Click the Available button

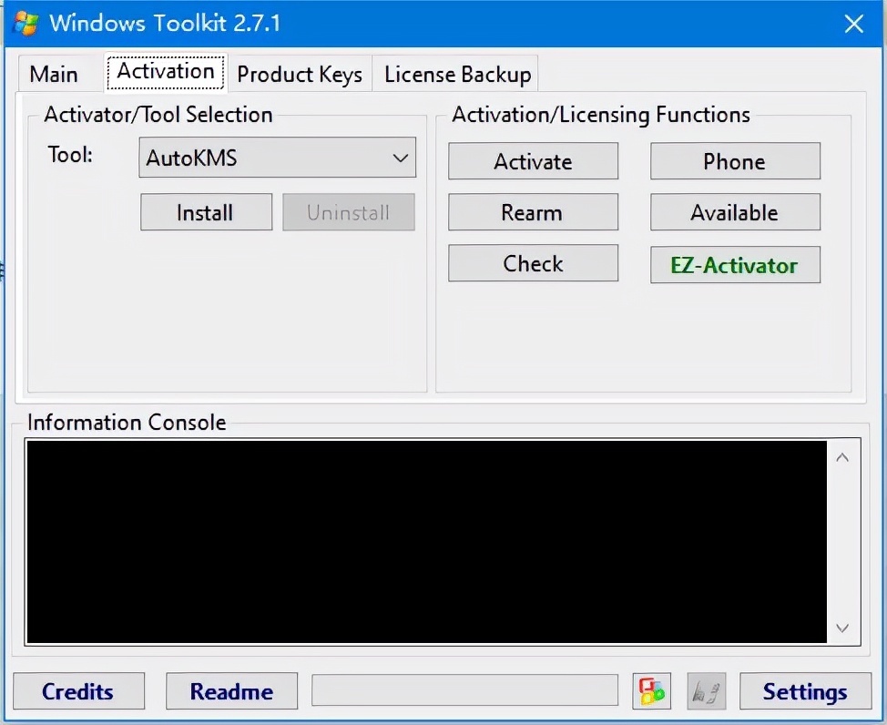click(735, 212)
